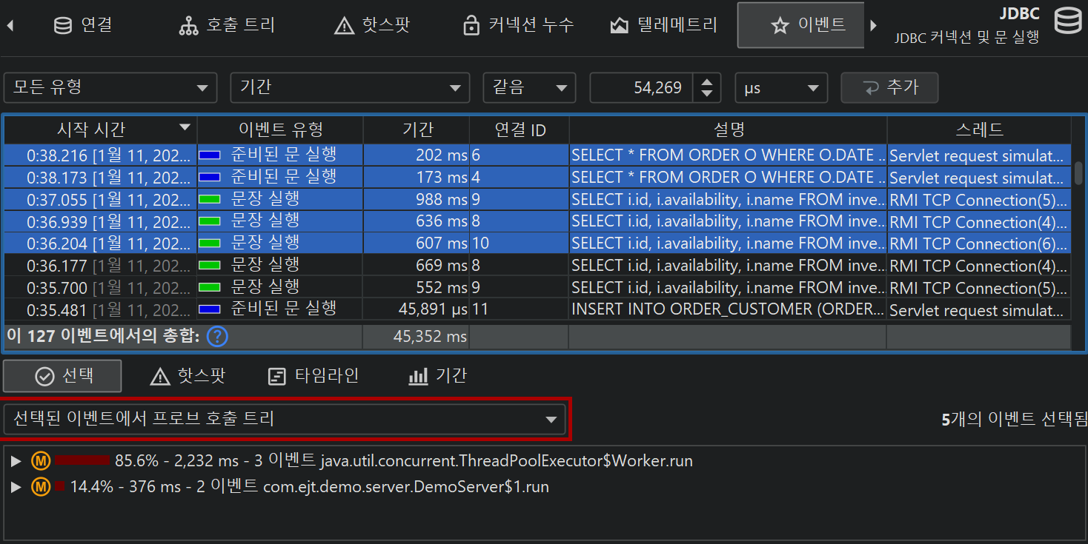1088x544 pixels.
Task: Expand the DemoServer$1.run tree node
Action: (x=16, y=487)
